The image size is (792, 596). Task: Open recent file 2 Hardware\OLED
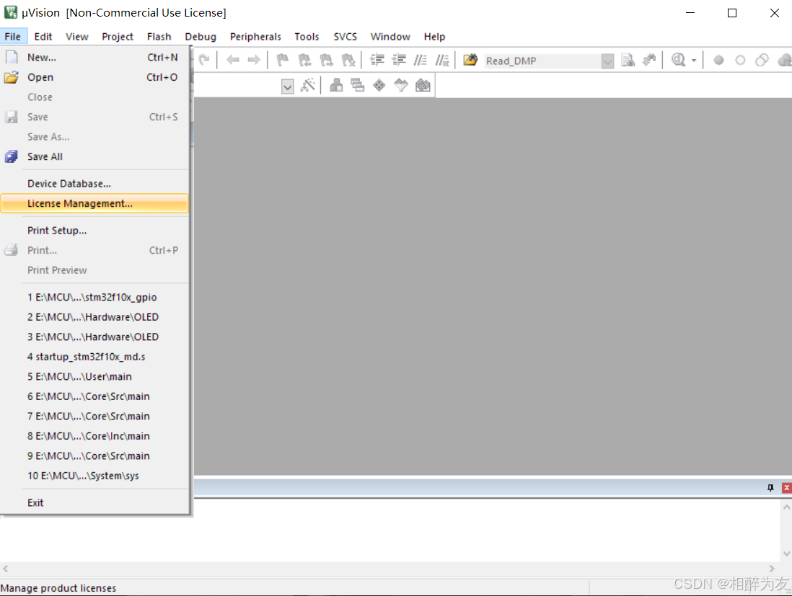click(95, 317)
